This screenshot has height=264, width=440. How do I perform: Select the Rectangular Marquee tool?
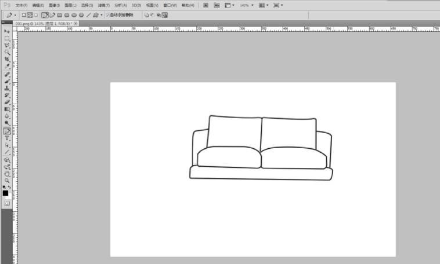[x=7, y=38]
